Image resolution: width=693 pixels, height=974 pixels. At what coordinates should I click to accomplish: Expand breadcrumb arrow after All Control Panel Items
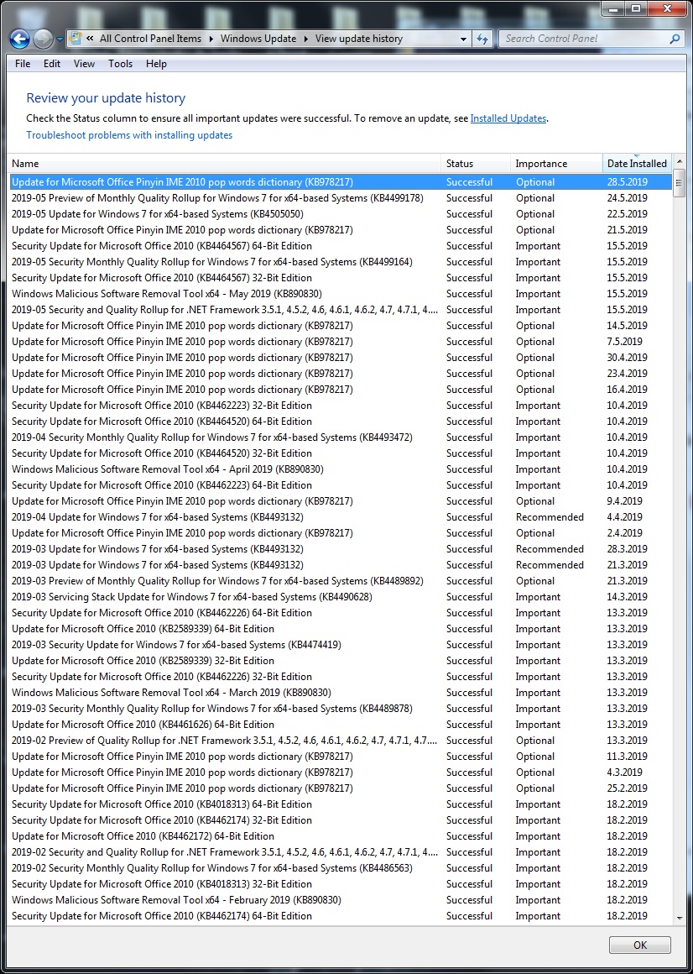tap(211, 39)
